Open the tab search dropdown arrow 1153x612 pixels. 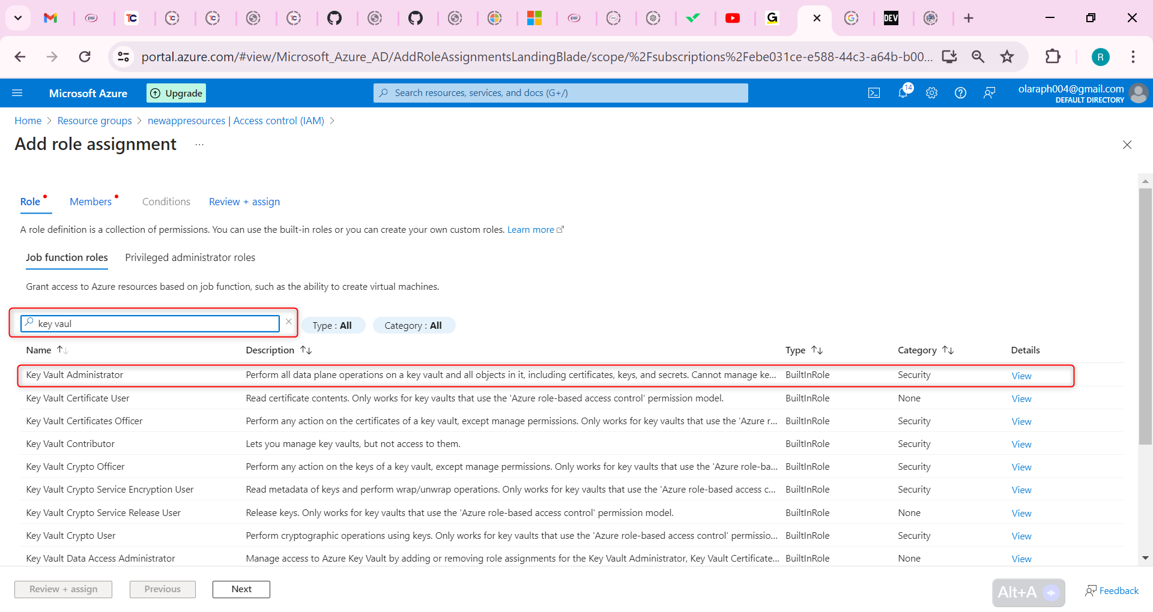(18, 18)
